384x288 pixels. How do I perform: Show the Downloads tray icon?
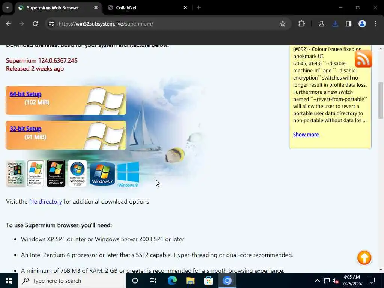pos(335,24)
